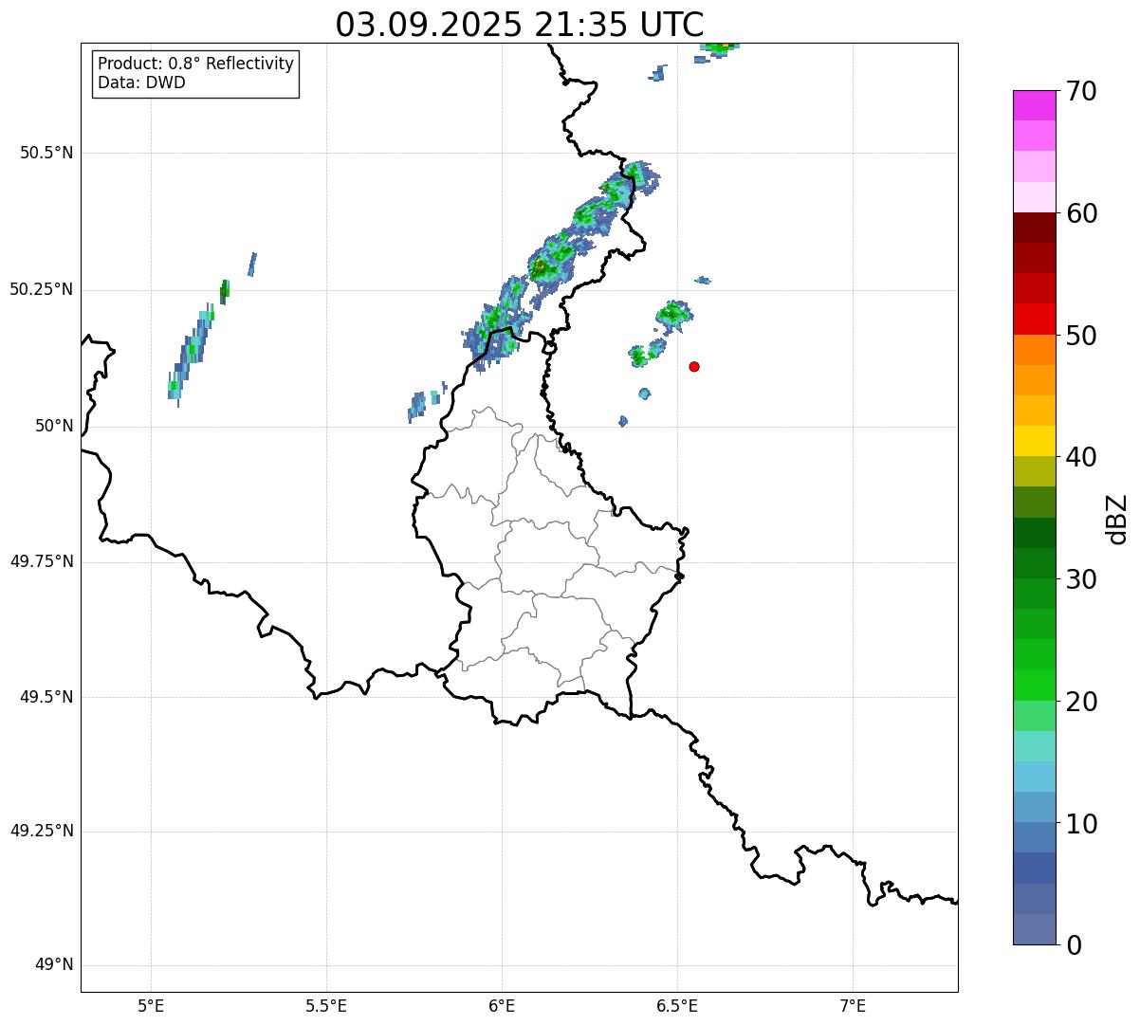Click the 49.5°N latitude label

click(x=46, y=697)
